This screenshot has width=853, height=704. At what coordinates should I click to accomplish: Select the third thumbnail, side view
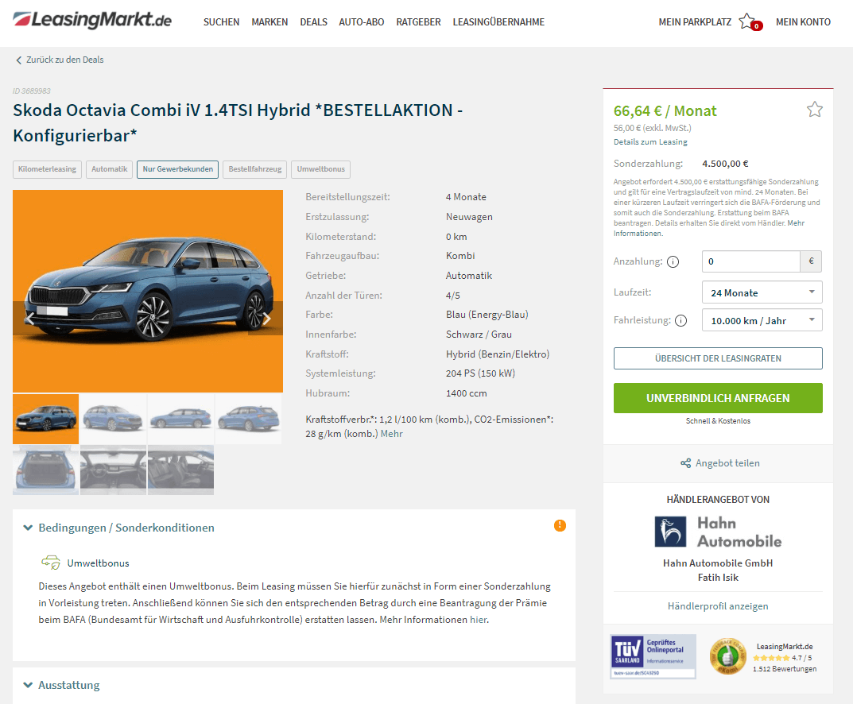[x=180, y=419]
